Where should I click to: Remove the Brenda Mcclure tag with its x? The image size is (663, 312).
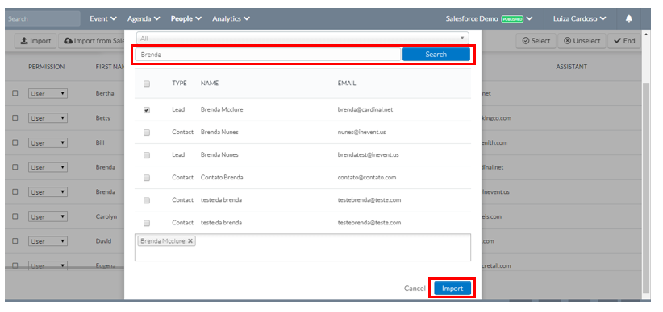point(190,240)
